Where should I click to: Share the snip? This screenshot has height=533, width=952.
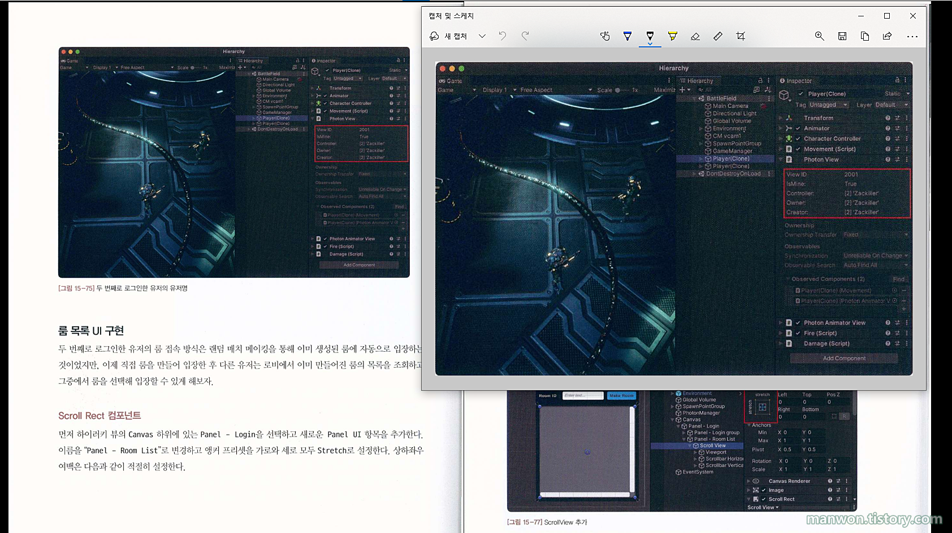coord(888,36)
